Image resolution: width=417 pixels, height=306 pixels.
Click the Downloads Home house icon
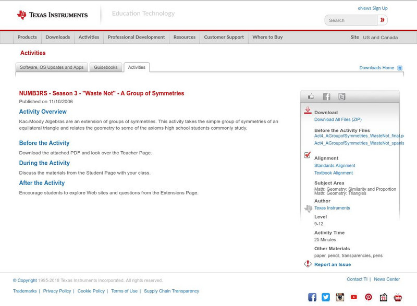coord(400,67)
